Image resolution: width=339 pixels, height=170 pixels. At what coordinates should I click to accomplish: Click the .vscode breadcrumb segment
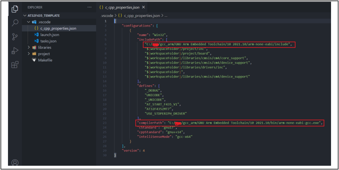click(x=107, y=16)
